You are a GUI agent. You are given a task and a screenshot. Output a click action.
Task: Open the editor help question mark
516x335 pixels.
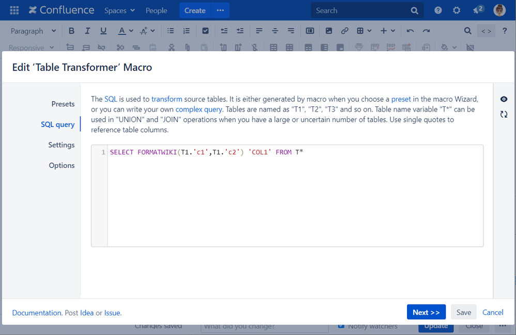click(x=505, y=31)
